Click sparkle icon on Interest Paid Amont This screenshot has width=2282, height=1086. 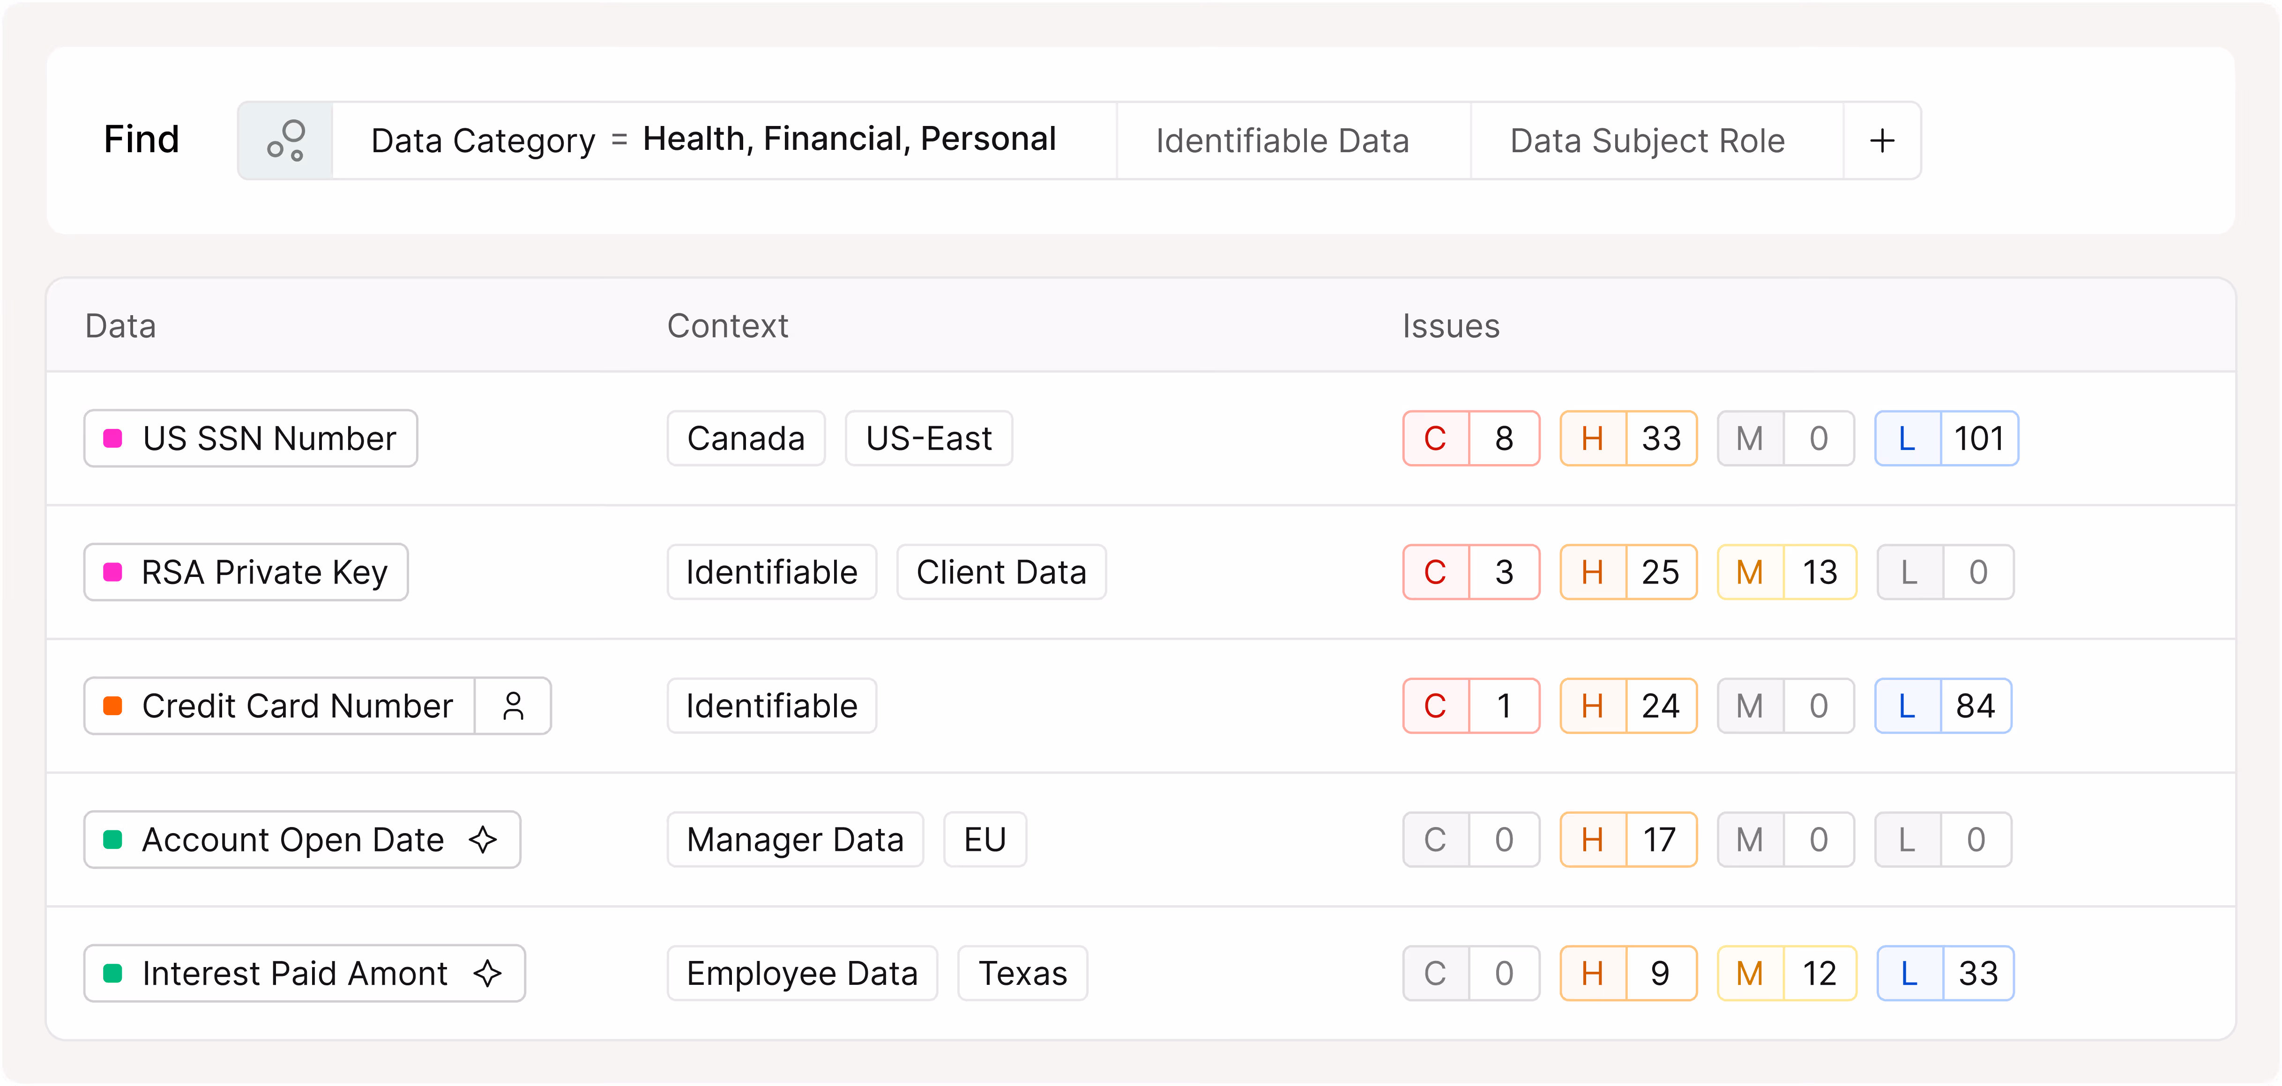(487, 973)
